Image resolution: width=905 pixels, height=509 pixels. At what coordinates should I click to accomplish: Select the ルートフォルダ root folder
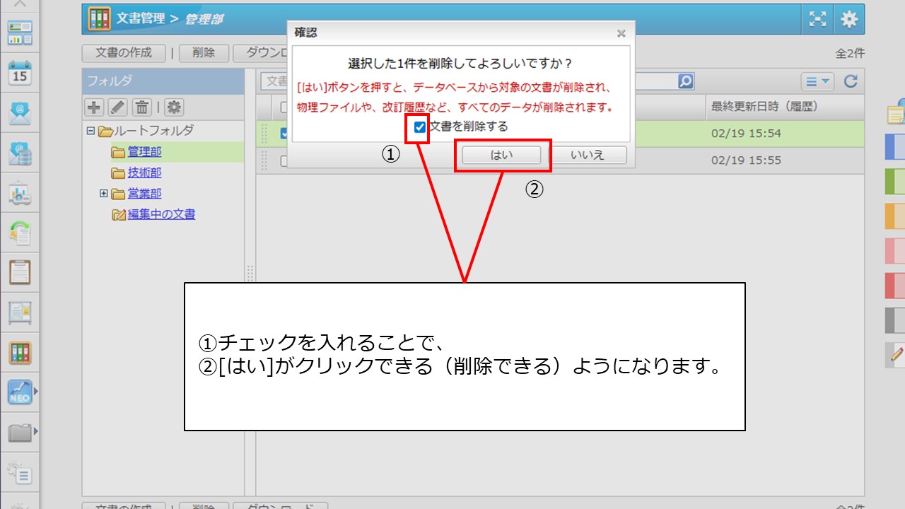click(154, 131)
